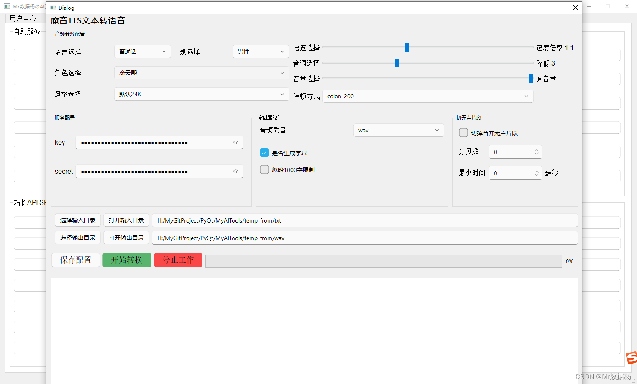
Task: Open the 停顿方式 dropdown showing colon_200
Action: pyautogui.click(x=428, y=96)
